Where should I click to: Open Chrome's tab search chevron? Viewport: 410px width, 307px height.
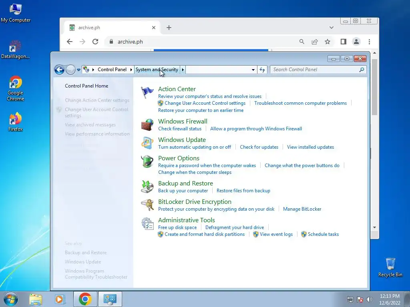(331, 28)
